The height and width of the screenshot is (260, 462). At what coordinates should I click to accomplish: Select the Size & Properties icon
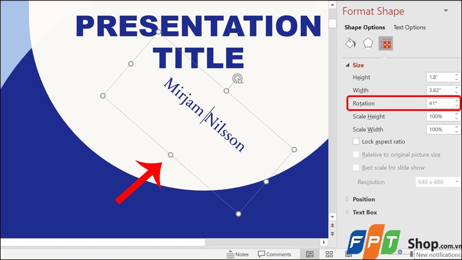pyautogui.click(x=386, y=44)
